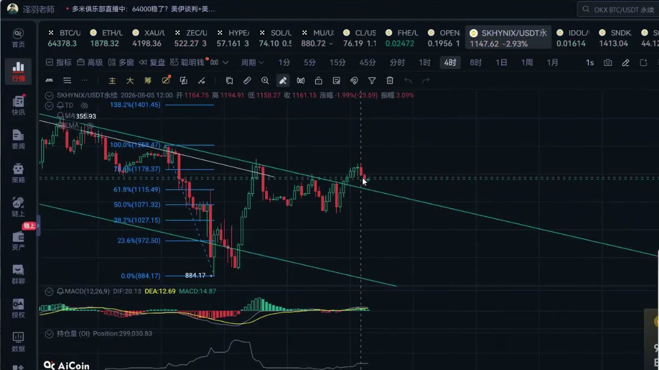The height and width of the screenshot is (370, 659).
Task: Collapse the 持仓量 (OI) panel chevron
Action: pyautogui.click(x=49, y=333)
